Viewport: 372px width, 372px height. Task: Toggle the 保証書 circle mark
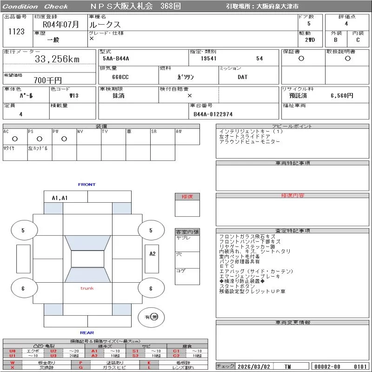click(x=301, y=59)
